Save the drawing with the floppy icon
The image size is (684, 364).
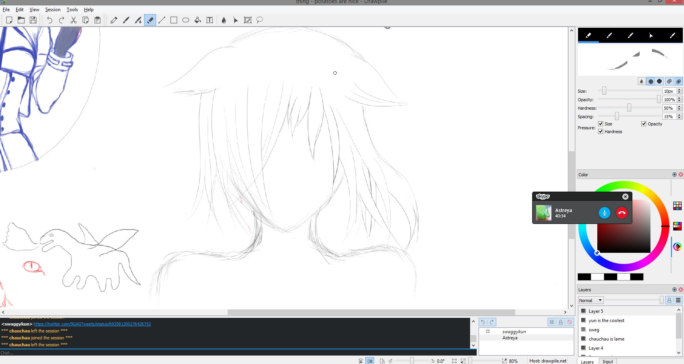(33, 20)
